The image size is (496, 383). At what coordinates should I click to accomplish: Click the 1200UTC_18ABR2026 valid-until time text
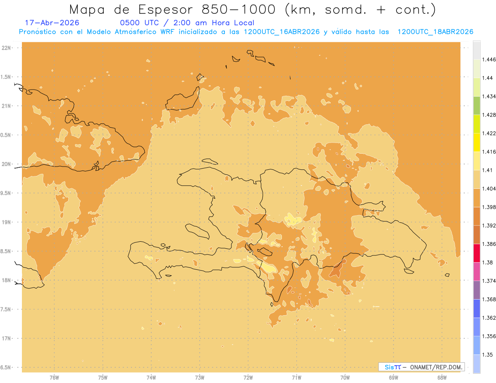tap(435, 32)
